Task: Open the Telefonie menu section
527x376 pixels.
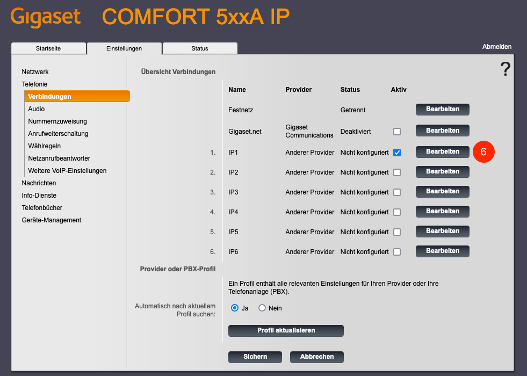Action: pyautogui.click(x=34, y=84)
